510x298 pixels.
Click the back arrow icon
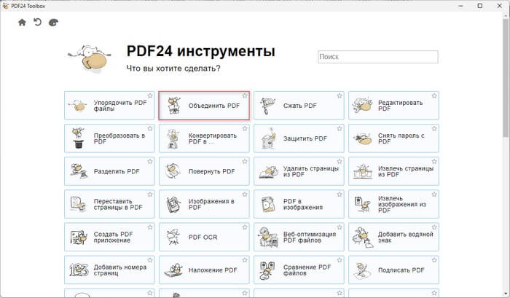37,23
